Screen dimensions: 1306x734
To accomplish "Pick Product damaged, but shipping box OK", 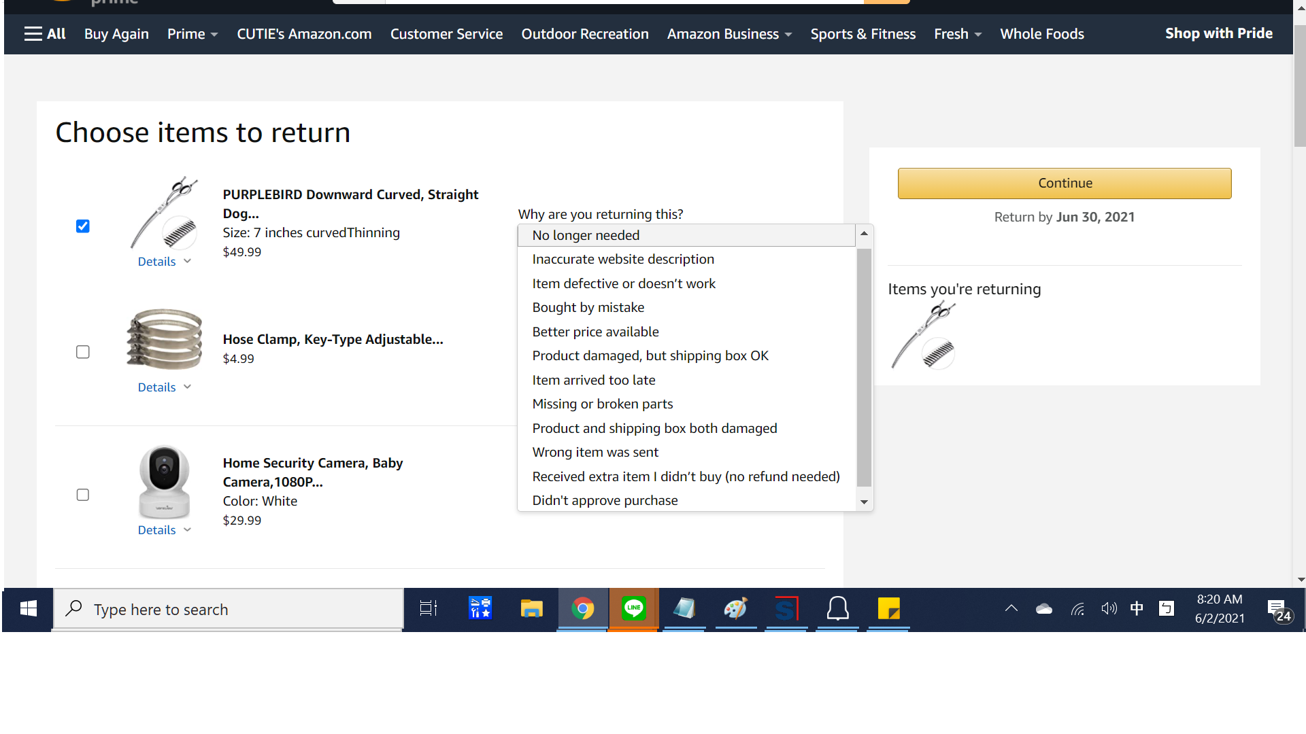I will 686,356.
